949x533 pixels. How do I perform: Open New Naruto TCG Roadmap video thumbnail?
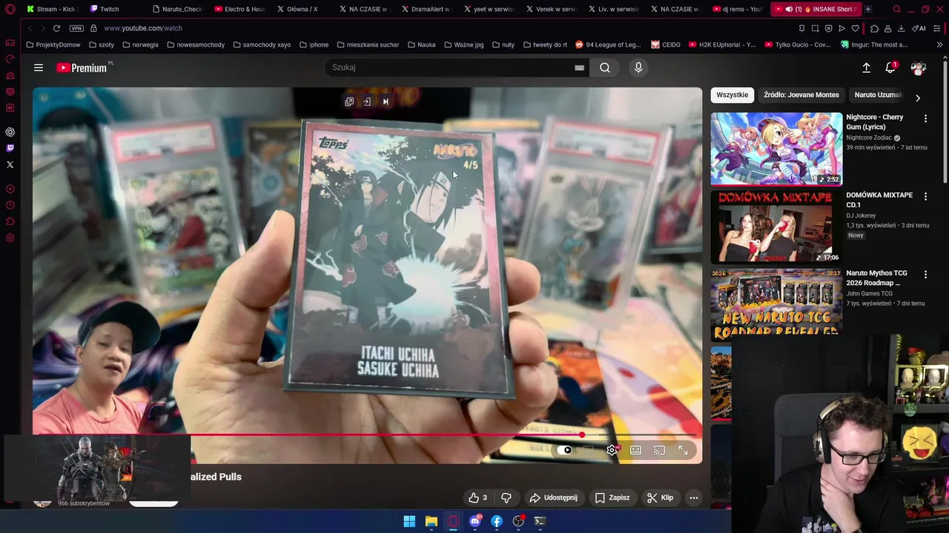pyautogui.click(x=776, y=304)
